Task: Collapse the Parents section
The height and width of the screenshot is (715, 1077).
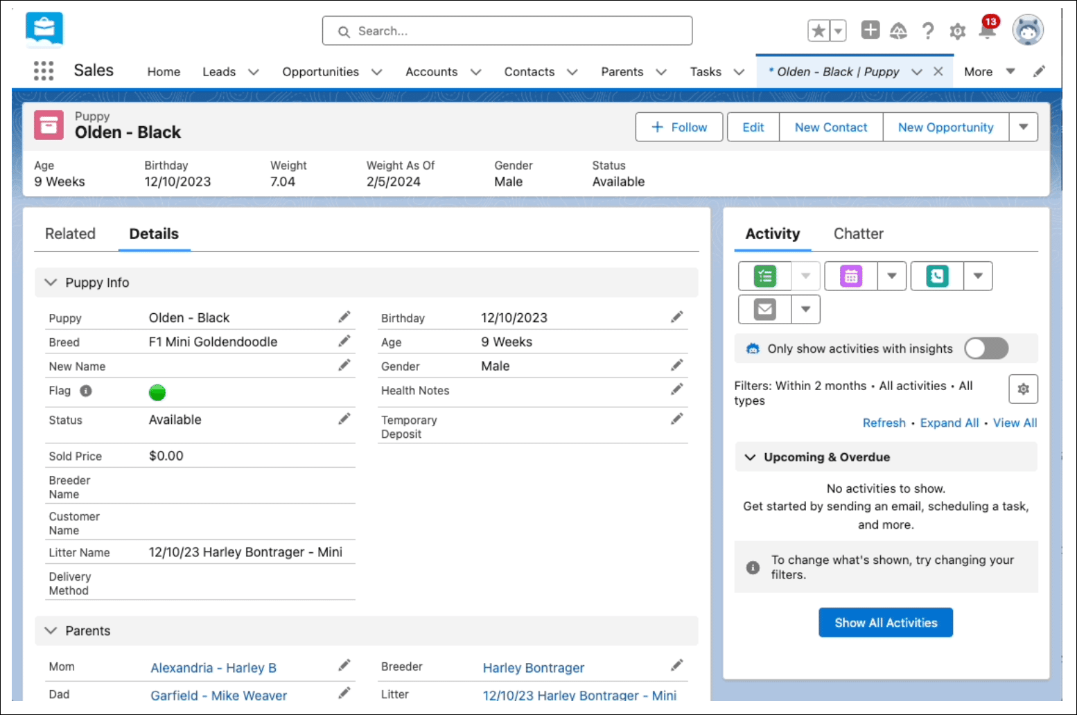Action: tap(51, 630)
